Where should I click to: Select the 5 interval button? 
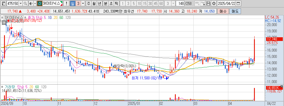(134, 3)
